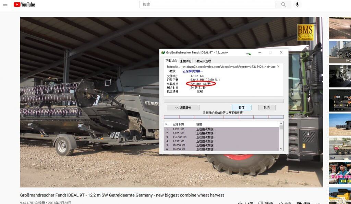
Task: Click the googlevideo.com download URL text
Action: (x=223, y=67)
